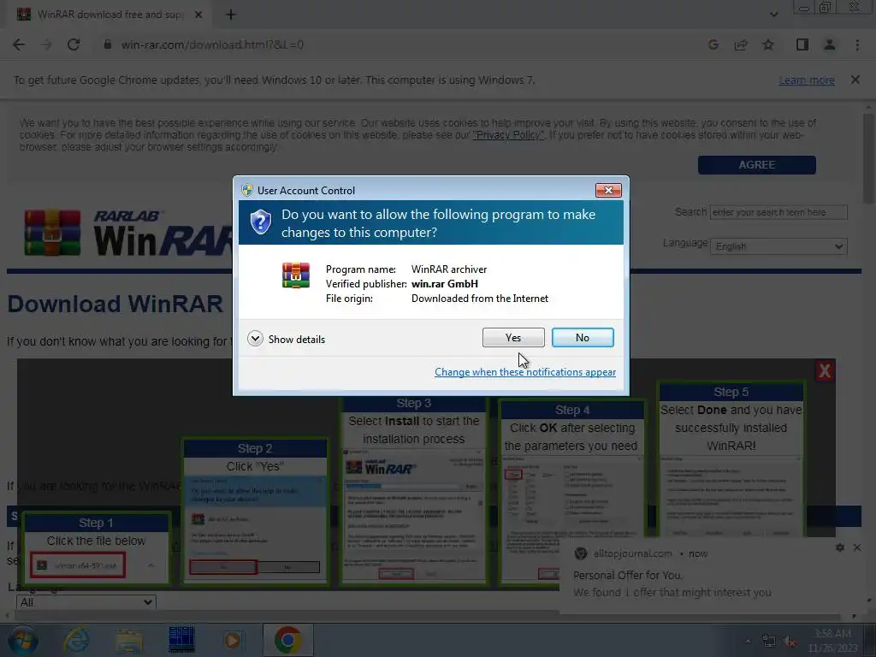The width and height of the screenshot is (876, 657).
Task: Click Step 5 Select Done thumbnail
Action: click(731, 459)
